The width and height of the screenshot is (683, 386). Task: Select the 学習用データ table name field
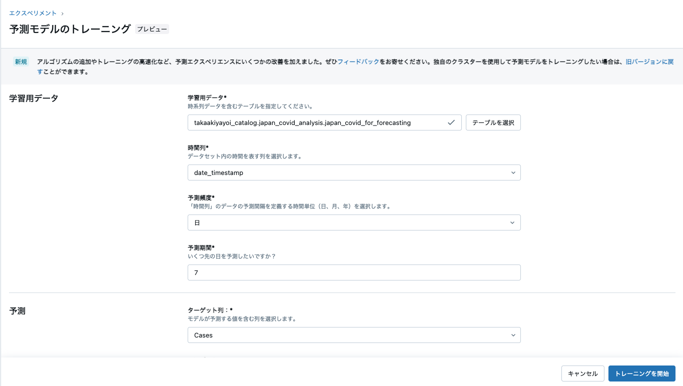click(x=320, y=122)
